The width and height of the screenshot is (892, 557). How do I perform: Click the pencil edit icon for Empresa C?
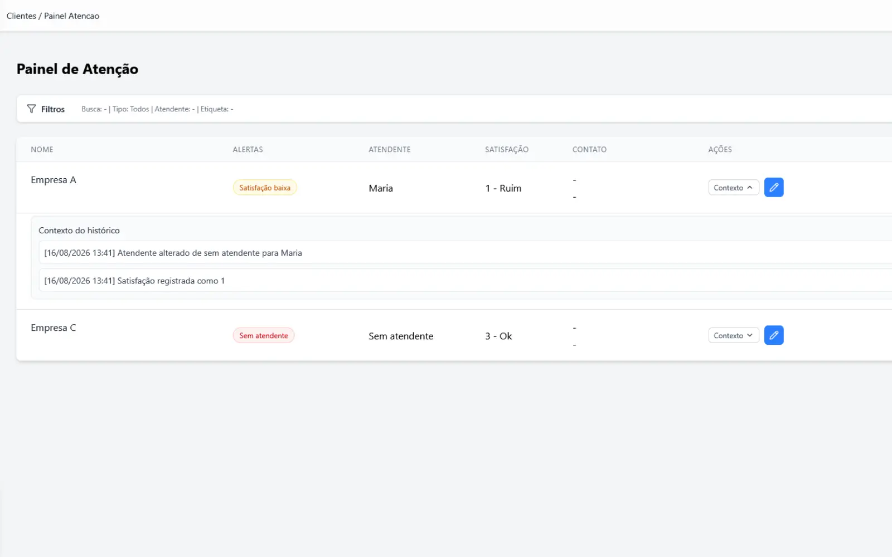pos(774,335)
